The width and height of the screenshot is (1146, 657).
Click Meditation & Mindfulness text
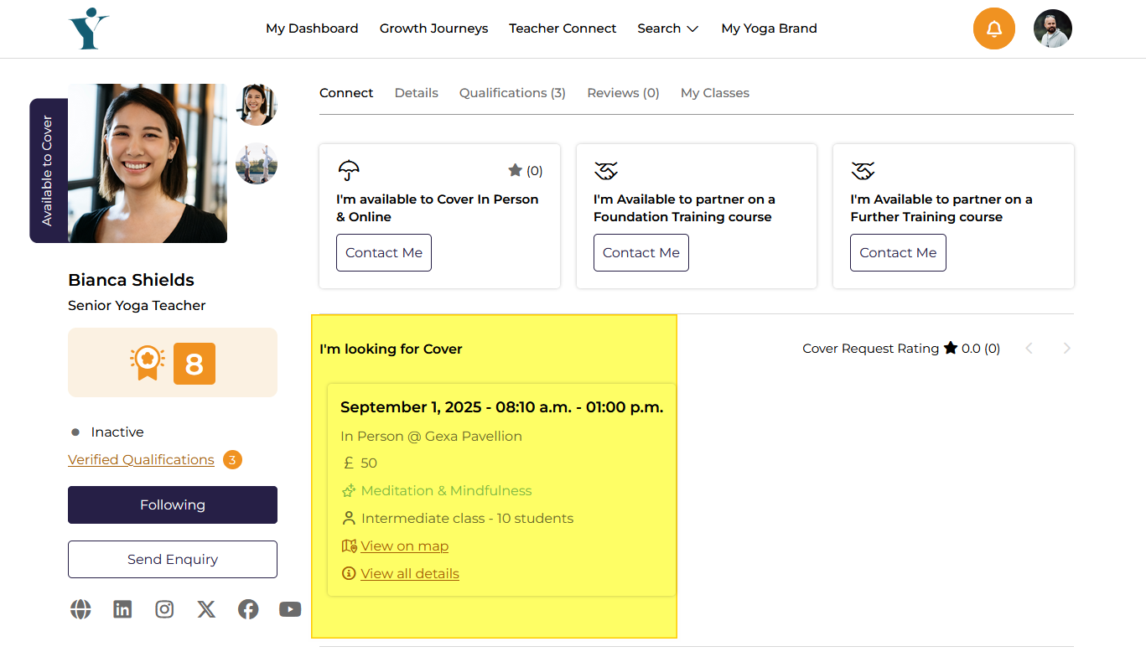click(x=446, y=490)
